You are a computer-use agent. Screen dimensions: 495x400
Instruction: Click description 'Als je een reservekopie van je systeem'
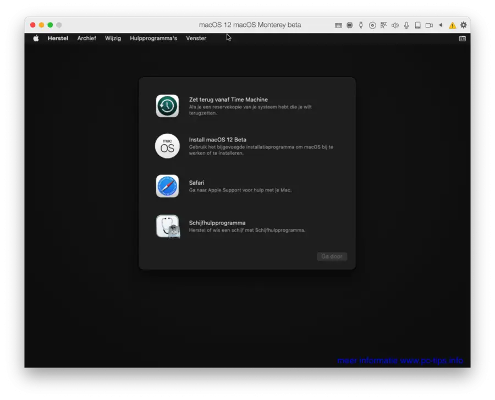click(x=250, y=110)
